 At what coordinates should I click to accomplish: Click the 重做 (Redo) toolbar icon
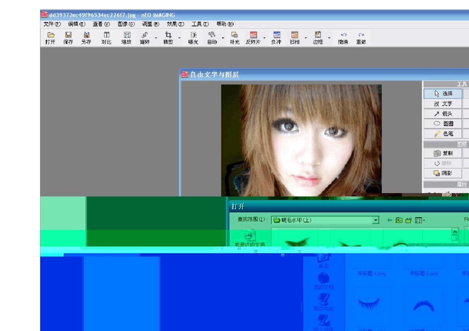coord(361,38)
